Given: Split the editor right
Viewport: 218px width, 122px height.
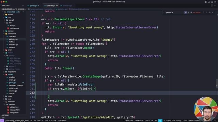Looking at the screenshot, I should coord(212,6).
